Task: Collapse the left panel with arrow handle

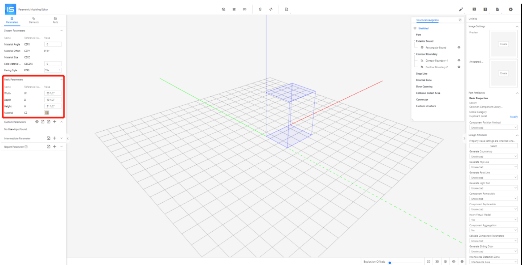Action: pos(67,139)
